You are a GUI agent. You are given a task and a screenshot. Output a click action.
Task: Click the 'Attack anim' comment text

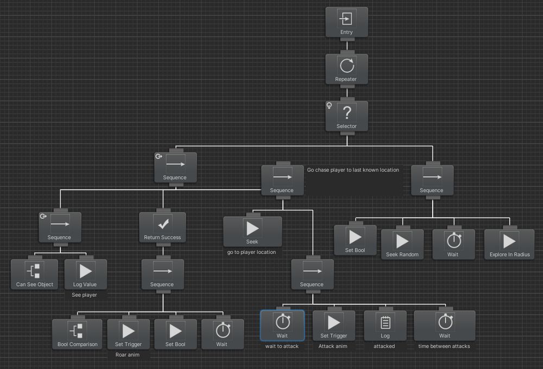tap(333, 346)
